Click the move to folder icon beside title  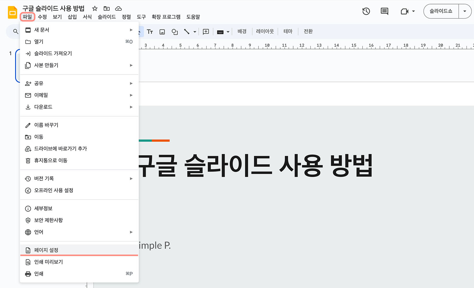pyautogui.click(x=106, y=9)
